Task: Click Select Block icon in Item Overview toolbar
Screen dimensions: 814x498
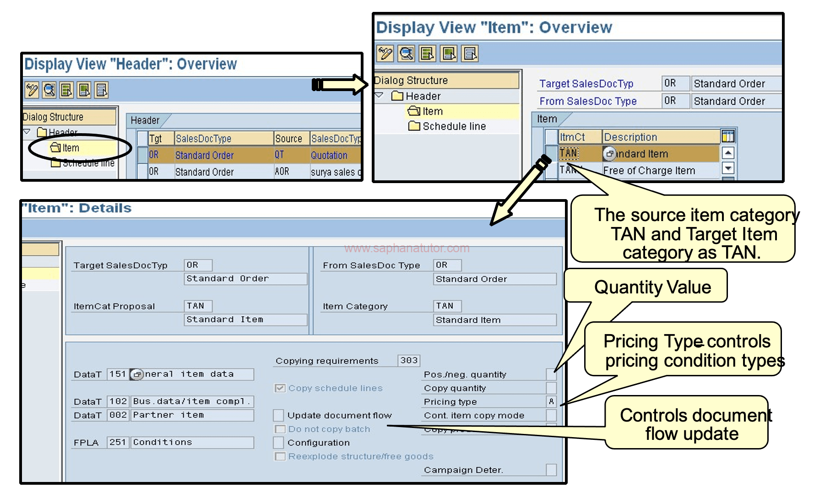Action: point(449,54)
